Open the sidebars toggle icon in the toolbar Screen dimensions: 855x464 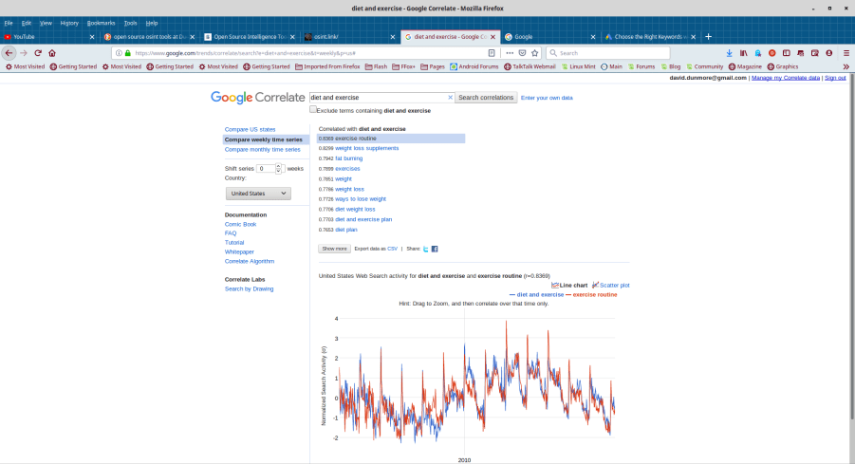click(787, 53)
